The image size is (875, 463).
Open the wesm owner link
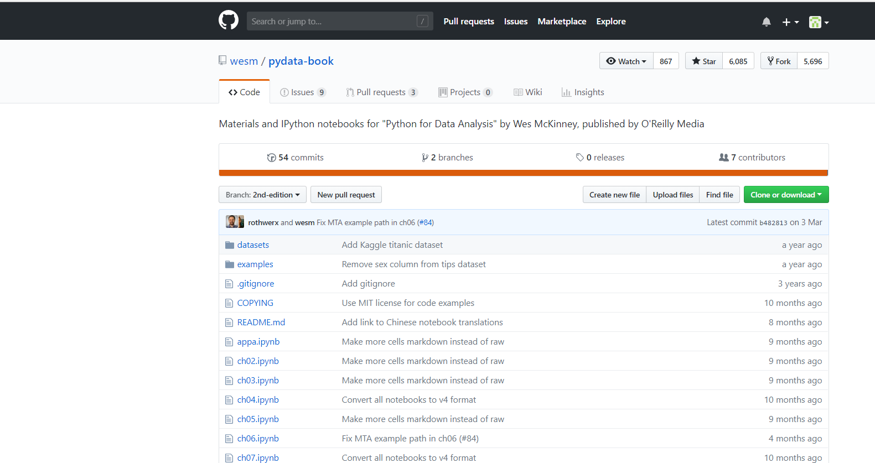[244, 61]
